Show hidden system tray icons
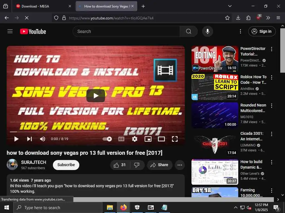Screen dimensions: 285x213 click(235, 207)
